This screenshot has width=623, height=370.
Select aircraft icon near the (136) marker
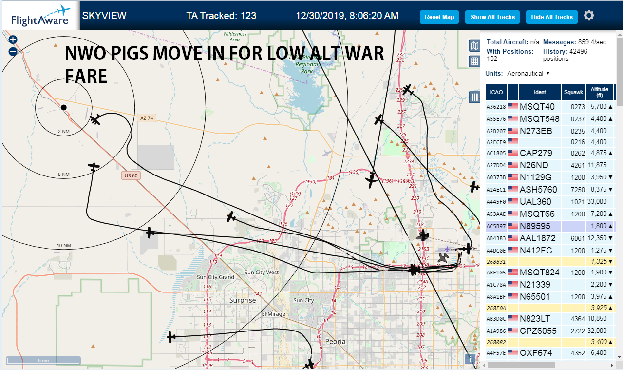(371, 181)
